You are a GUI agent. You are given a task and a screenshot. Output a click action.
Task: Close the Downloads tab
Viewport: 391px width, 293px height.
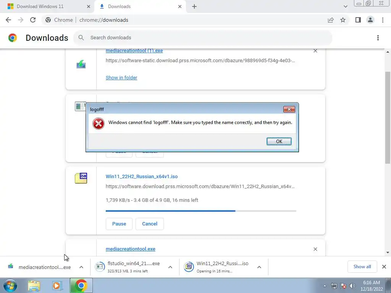coord(180,6)
